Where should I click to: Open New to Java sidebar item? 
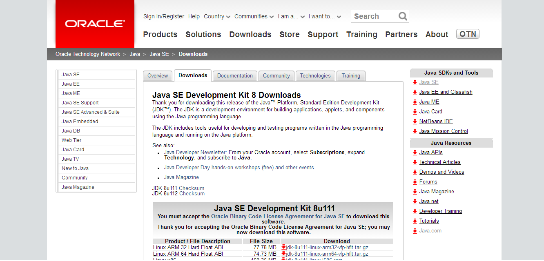(x=96, y=168)
